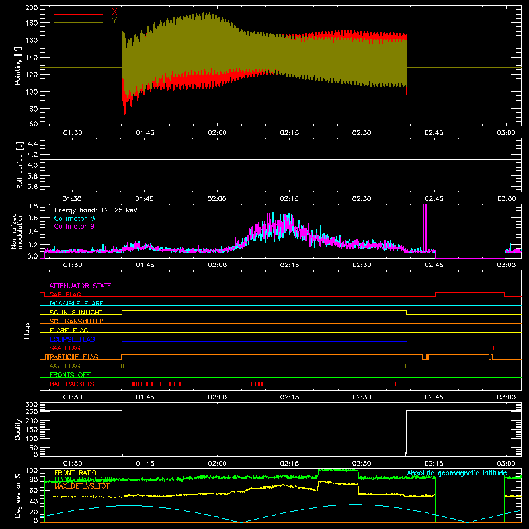Viewport: 529px width, 529px height.
Task: Click 'Energy band: 12-25 keV' label
Action: point(96,210)
